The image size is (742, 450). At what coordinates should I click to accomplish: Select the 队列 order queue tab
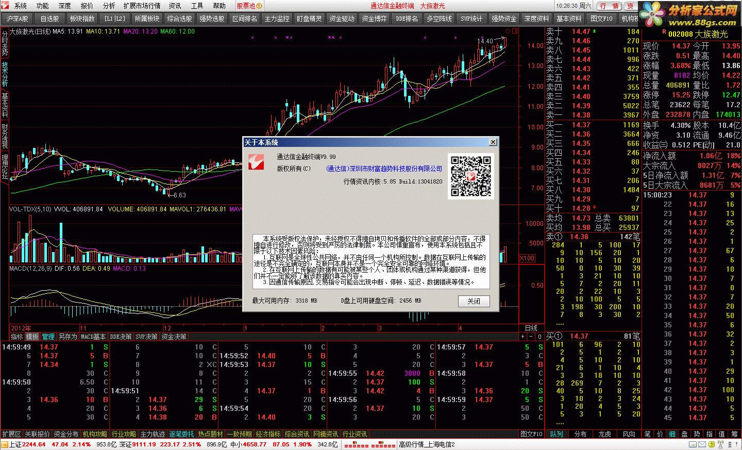click(x=557, y=434)
